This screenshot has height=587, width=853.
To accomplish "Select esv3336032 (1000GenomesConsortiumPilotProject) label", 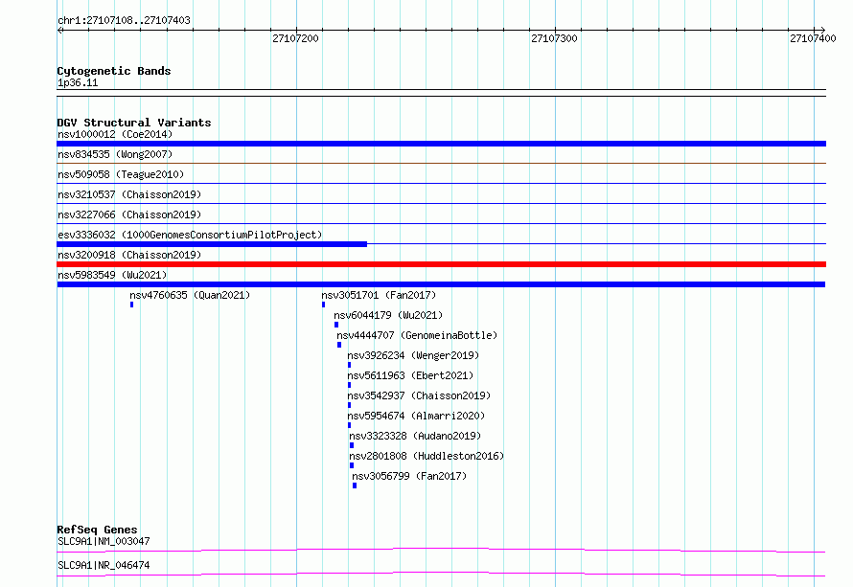I will tap(190, 235).
